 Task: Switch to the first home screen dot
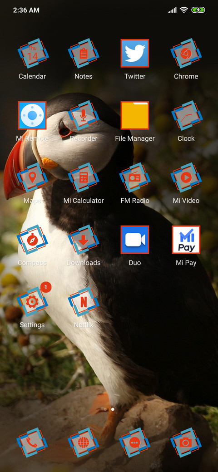pos(105,409)
